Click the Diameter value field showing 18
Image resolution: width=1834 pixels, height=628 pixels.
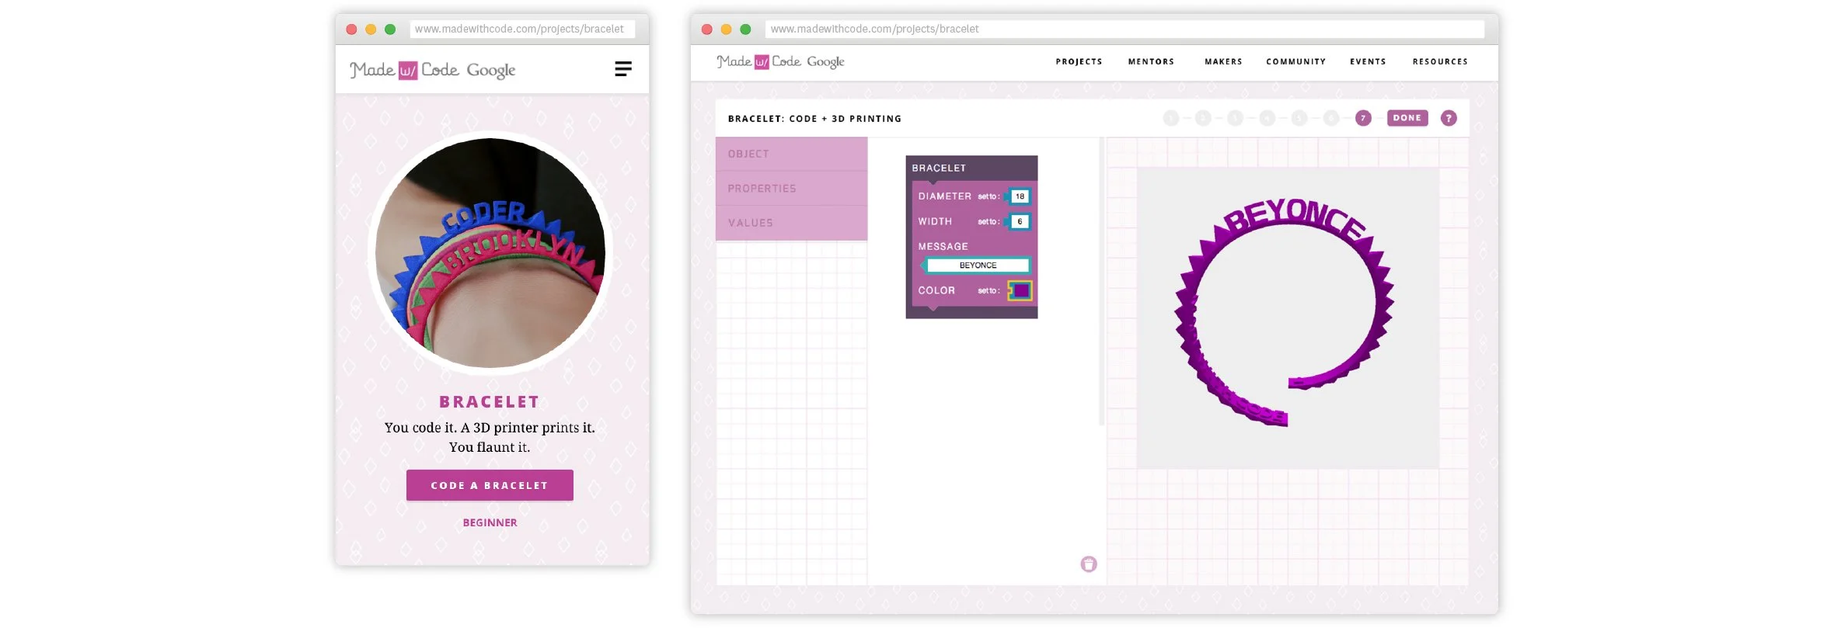pos(1020,196)
